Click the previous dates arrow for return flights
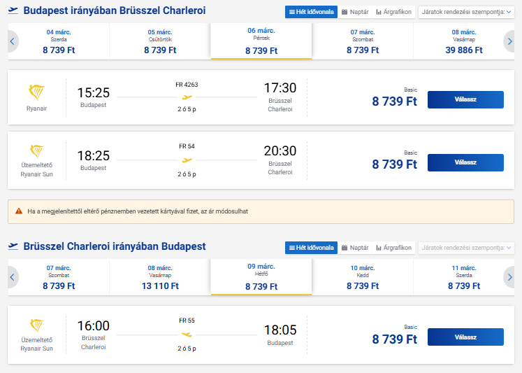The width and height of the screenshot is (522, 373). click(x=13, y=277)
